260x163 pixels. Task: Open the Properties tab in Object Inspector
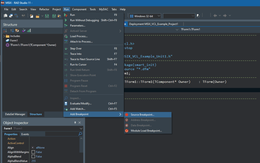click(11, 134)
